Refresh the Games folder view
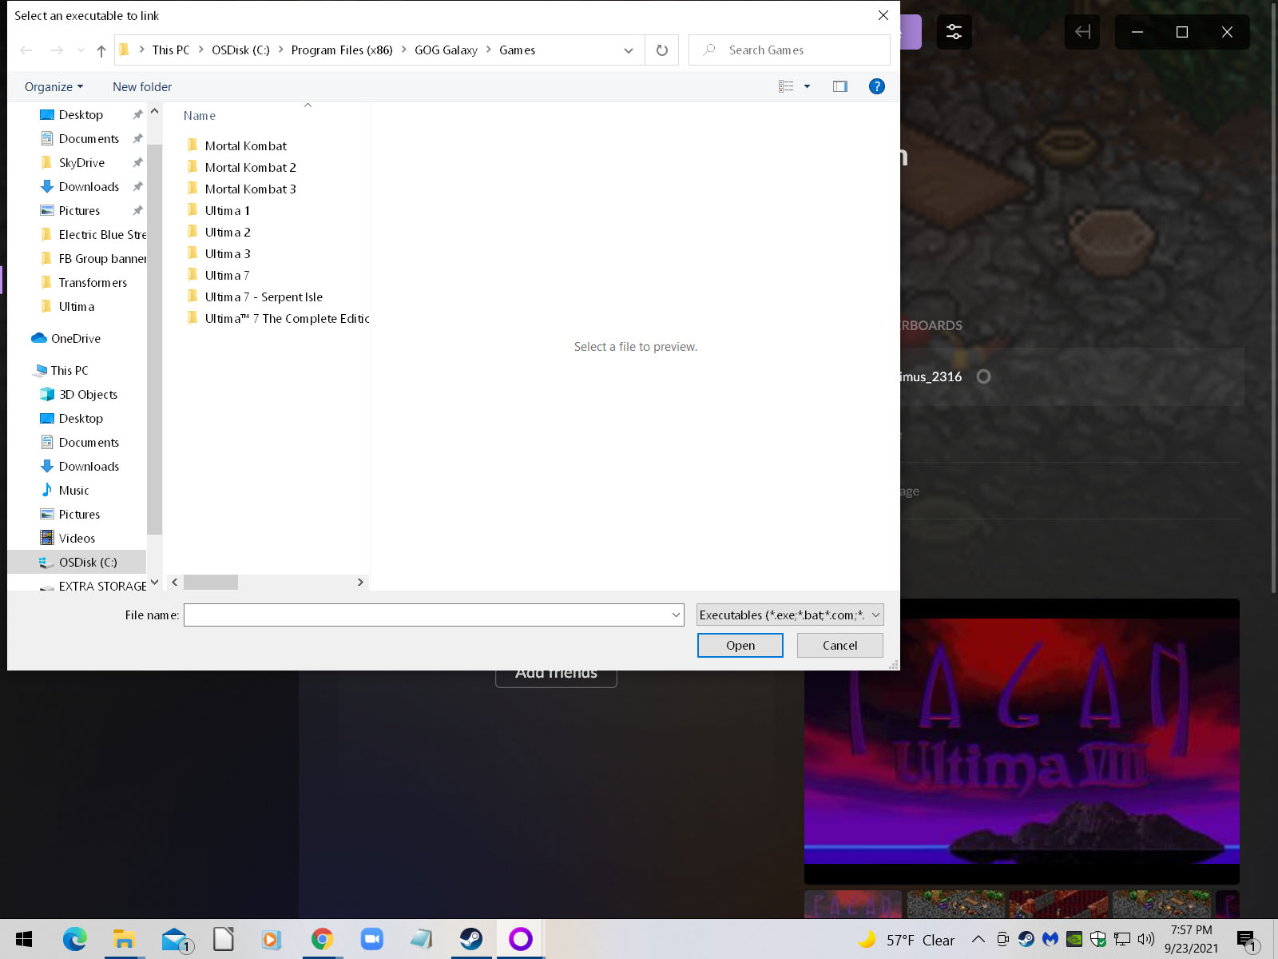Screen dimensions: 1278x959 [662, 50]
